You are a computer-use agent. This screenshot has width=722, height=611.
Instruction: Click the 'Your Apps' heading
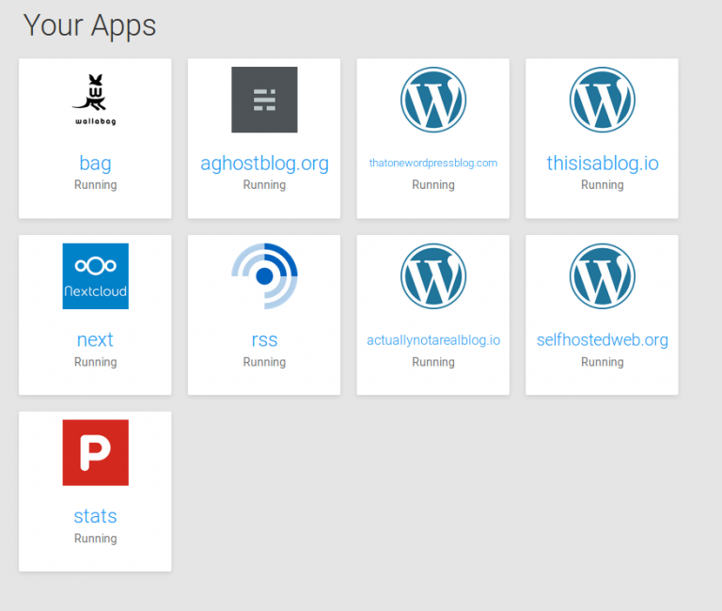[90, 25]
